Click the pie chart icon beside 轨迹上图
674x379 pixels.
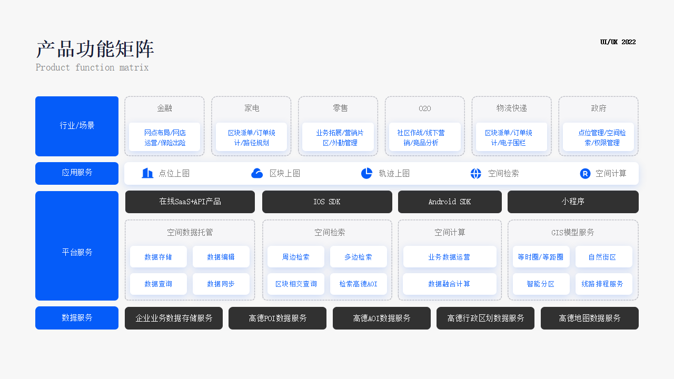tap(366, 173)
